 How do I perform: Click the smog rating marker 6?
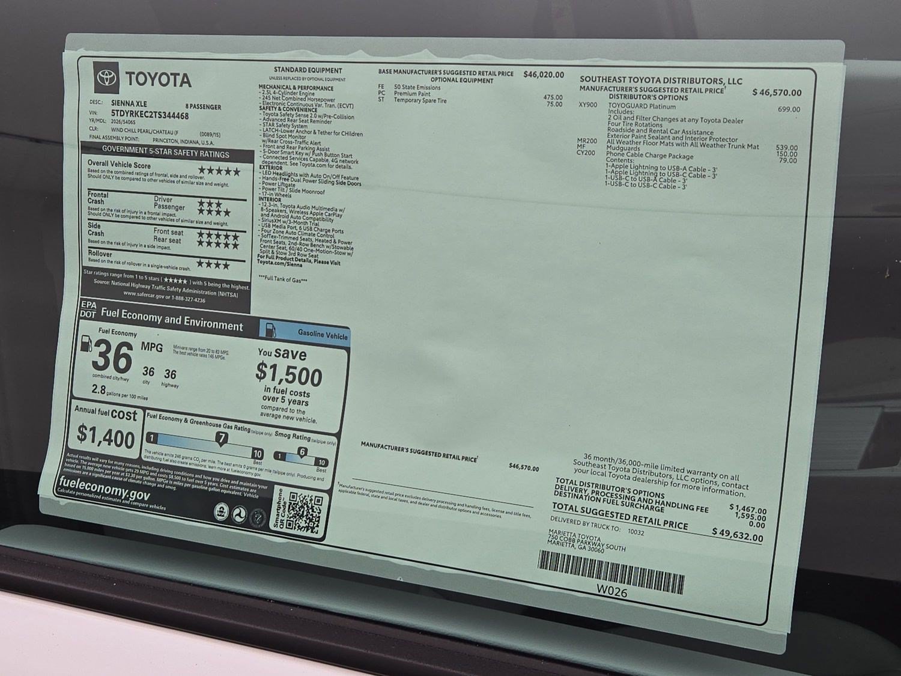[x=302, y=452]
